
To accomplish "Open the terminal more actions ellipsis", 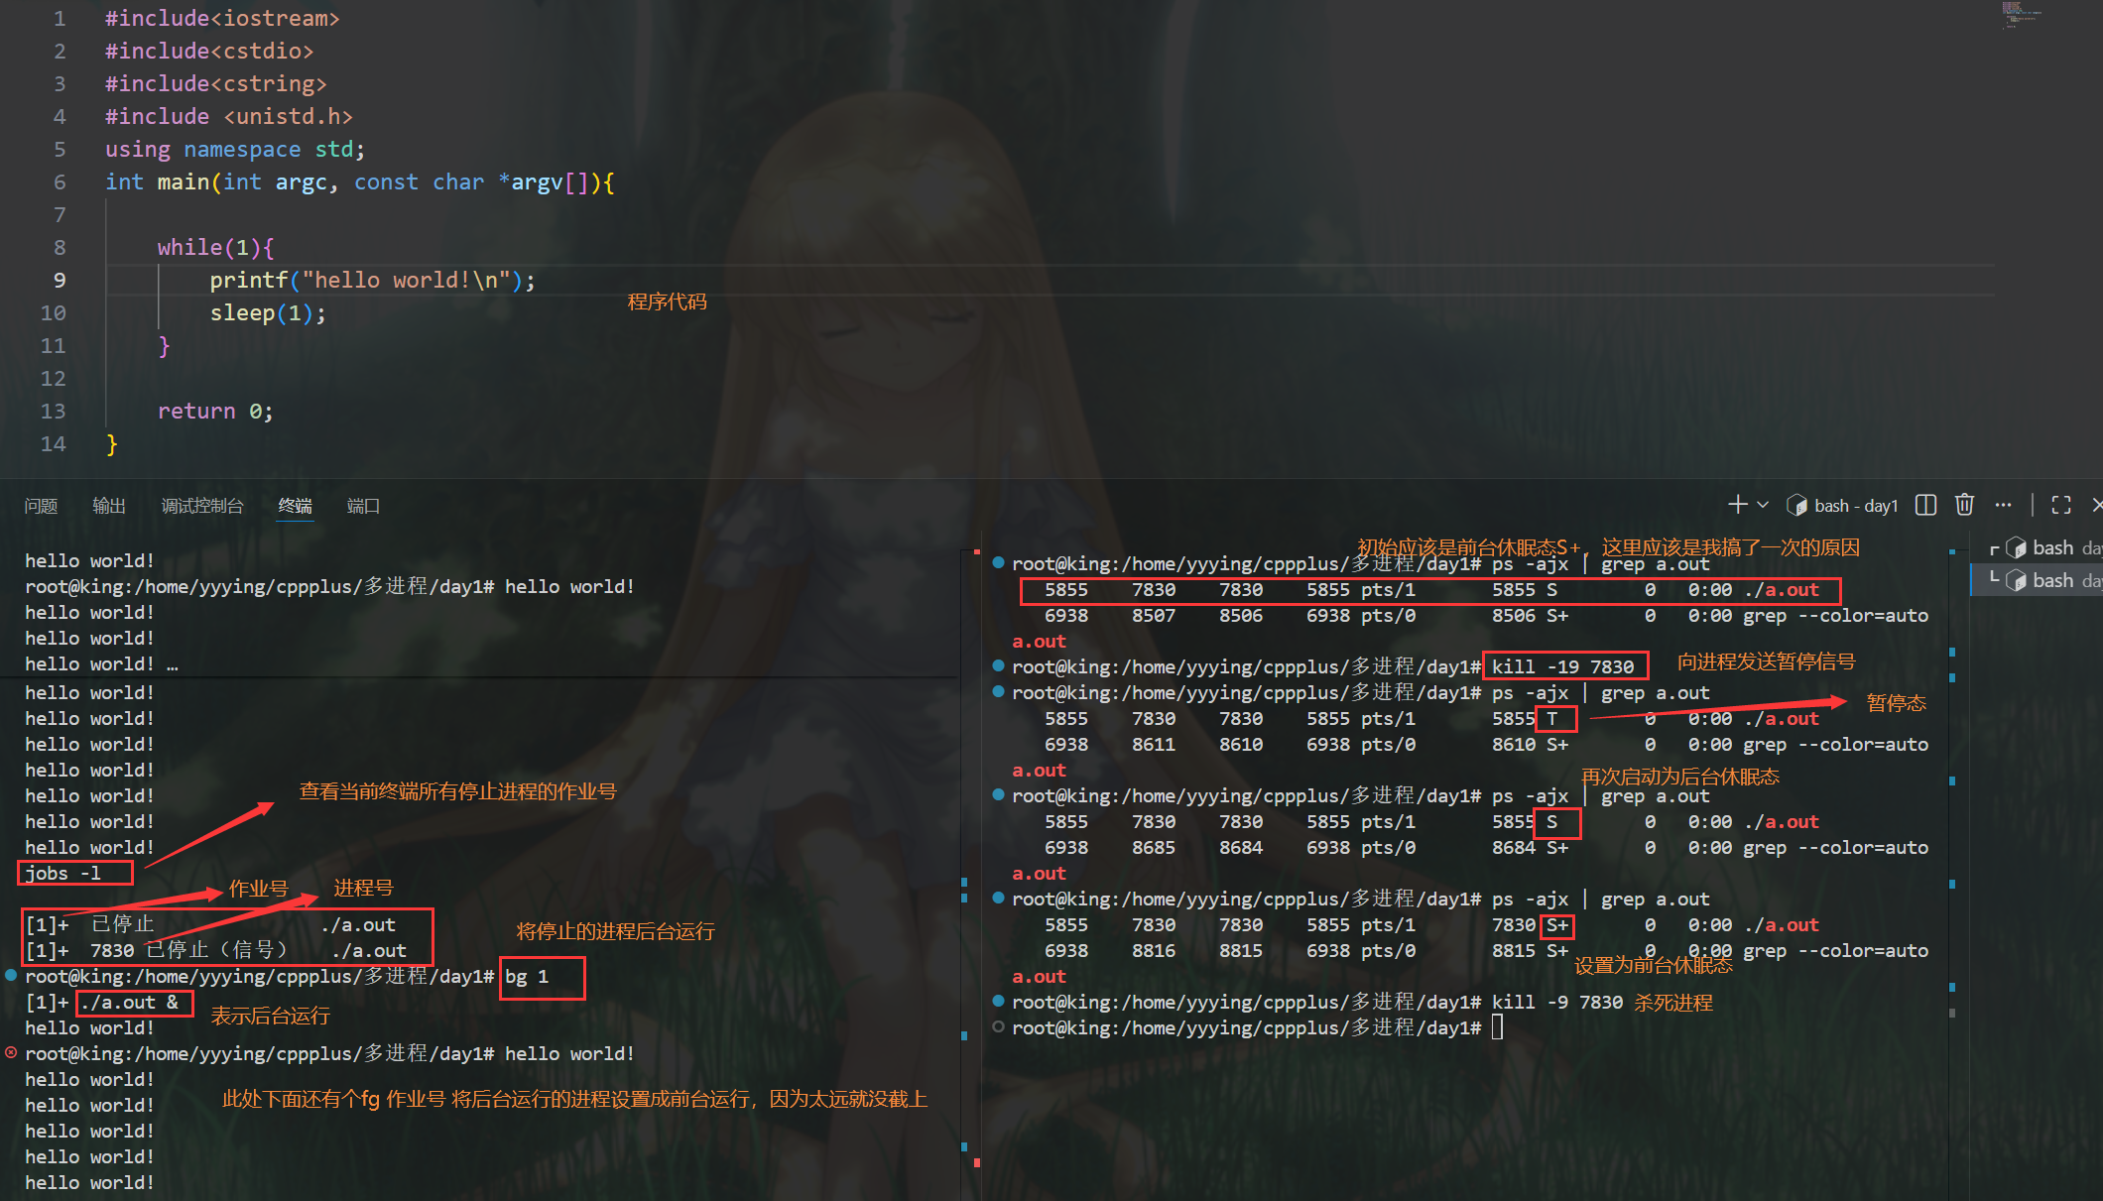I will (2003, 505).
